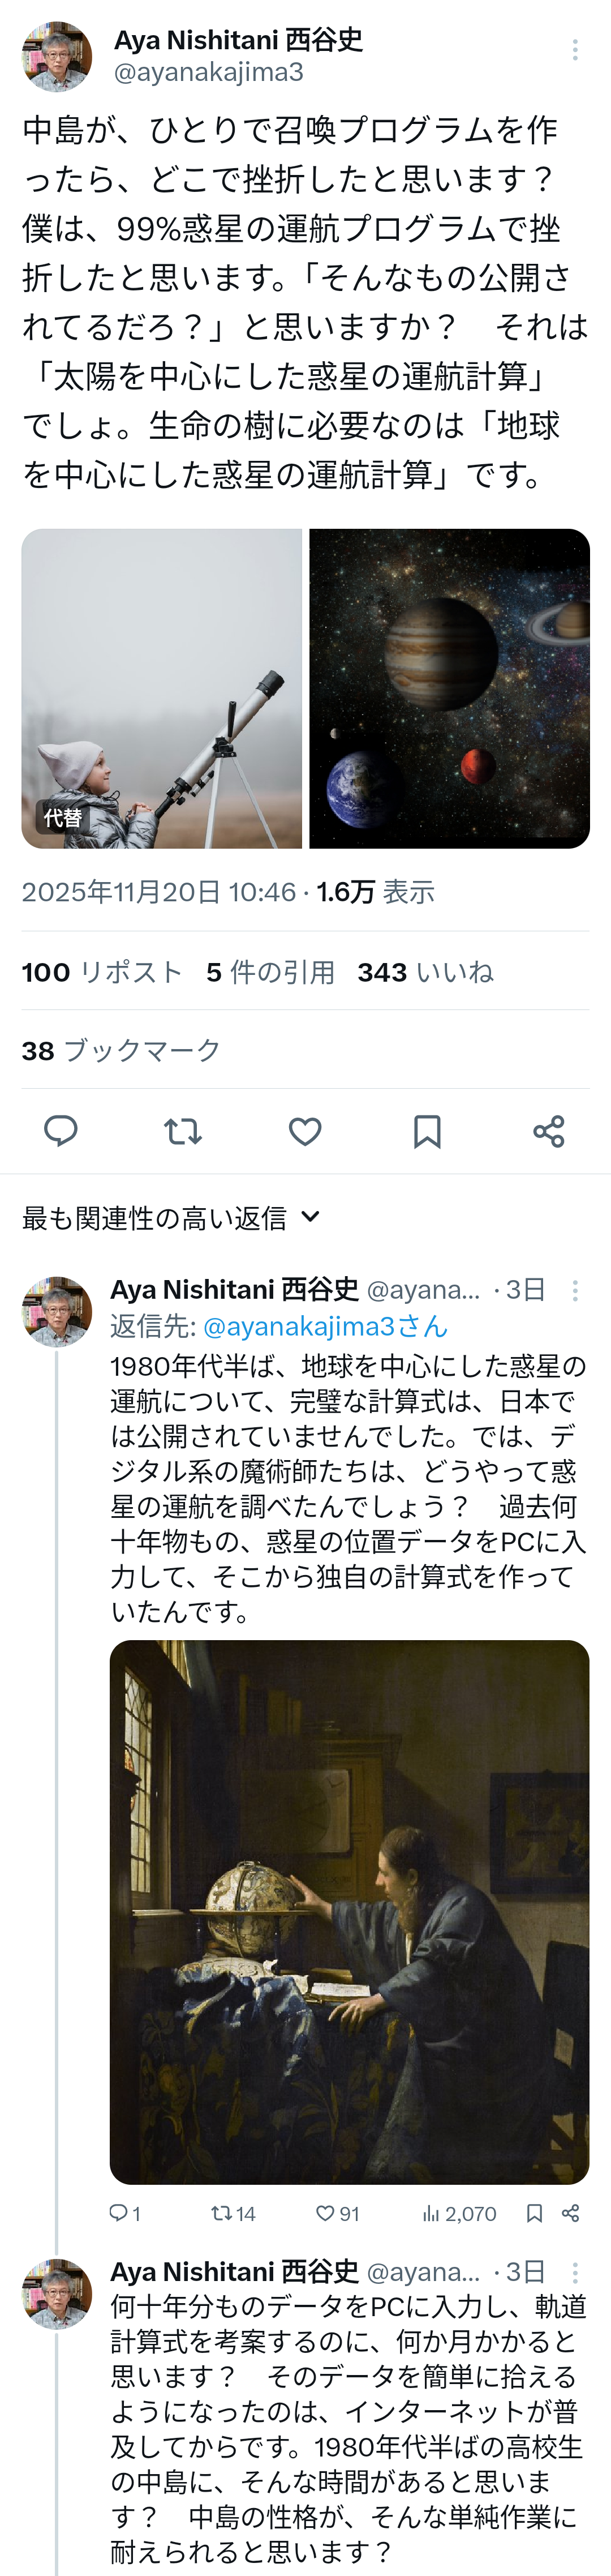Open the 5 件の引用 quotes list
The image size is (611, 2576).
(x=270, y=972)
